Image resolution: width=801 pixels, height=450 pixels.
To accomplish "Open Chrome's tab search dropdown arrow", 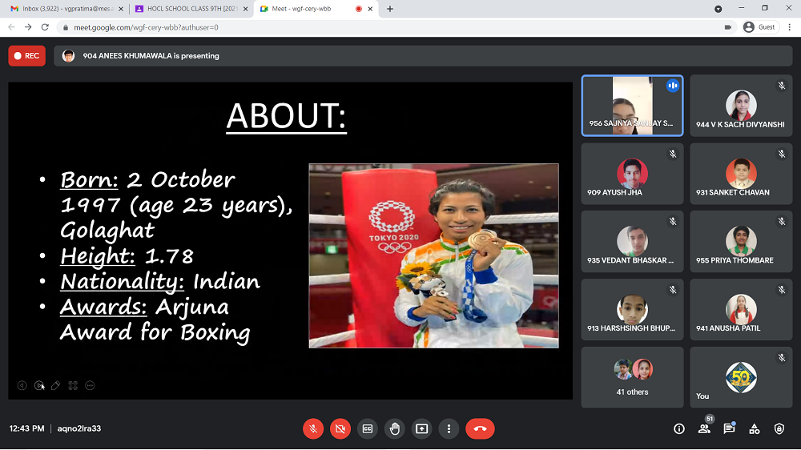I will click(718, 9).
